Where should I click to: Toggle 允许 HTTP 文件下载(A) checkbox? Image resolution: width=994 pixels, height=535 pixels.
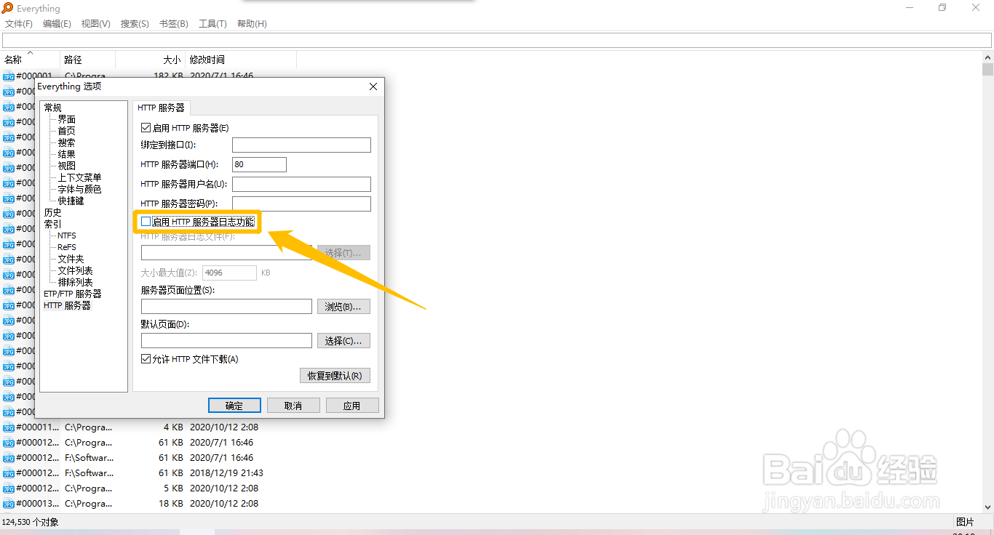tap(146, 359)
